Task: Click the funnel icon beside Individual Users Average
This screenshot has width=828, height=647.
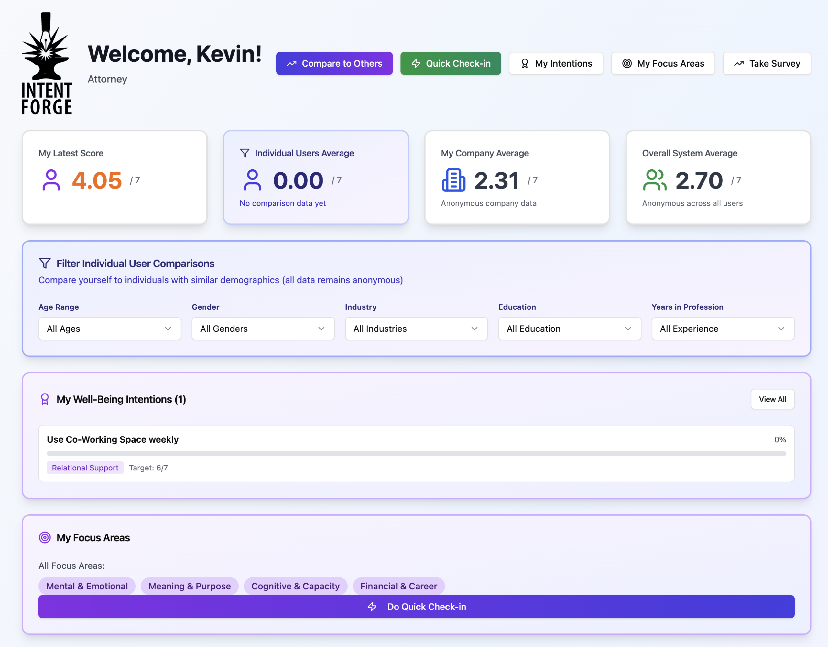Action: (x=245, y=153)
